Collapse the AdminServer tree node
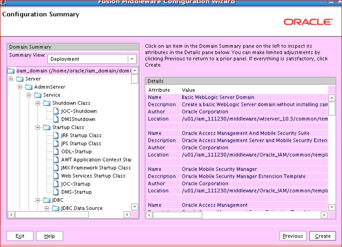Screen dimensions: 342x247 point(20,87)
